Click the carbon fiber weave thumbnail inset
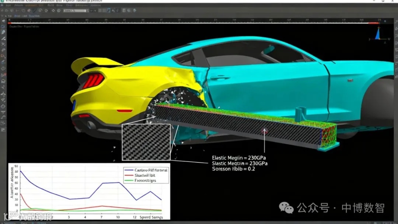This screenshot has width=398, height=224. click(146, 142)
